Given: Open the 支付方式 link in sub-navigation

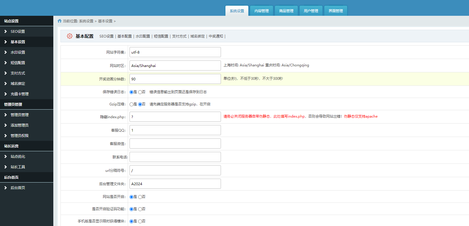Looking at the screenshot, I should [179, 36].
